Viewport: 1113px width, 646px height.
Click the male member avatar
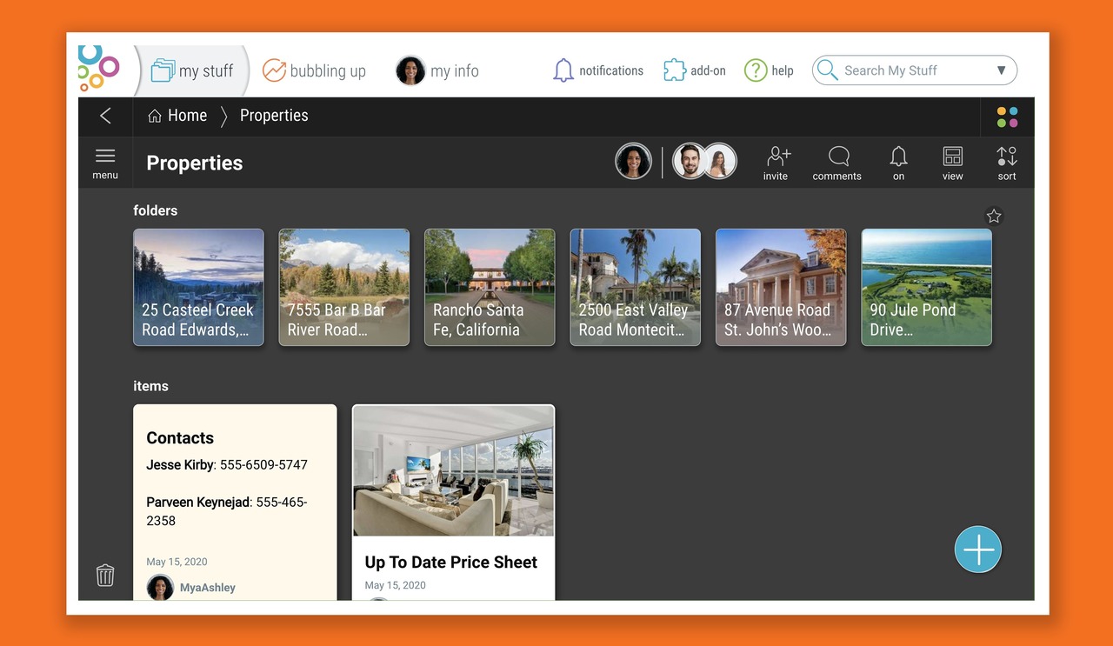point(690,162)
